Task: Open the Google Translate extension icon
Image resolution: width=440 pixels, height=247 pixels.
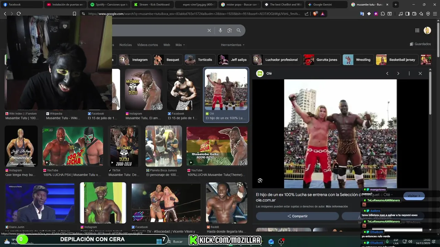Action: click(x=362, y=14)
